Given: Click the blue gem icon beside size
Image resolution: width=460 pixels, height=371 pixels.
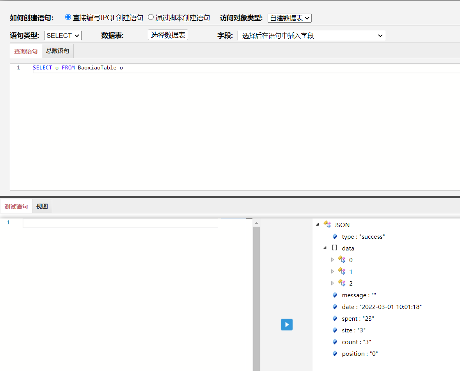Looking at the screenshot, I should [335, 330].
